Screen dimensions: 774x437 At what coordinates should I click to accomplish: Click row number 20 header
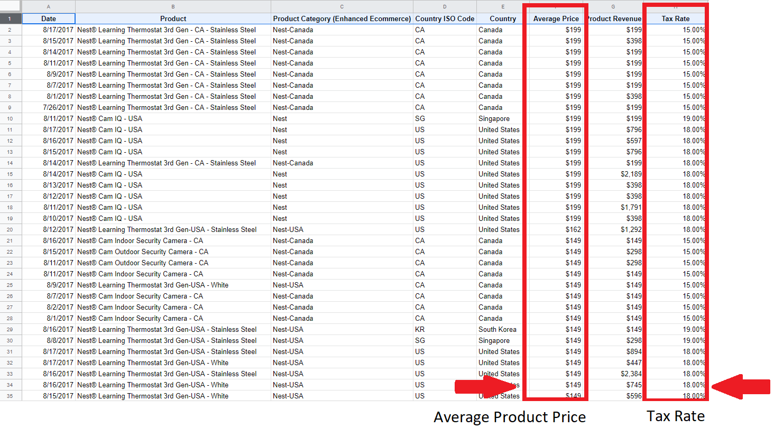coord(11,229)
